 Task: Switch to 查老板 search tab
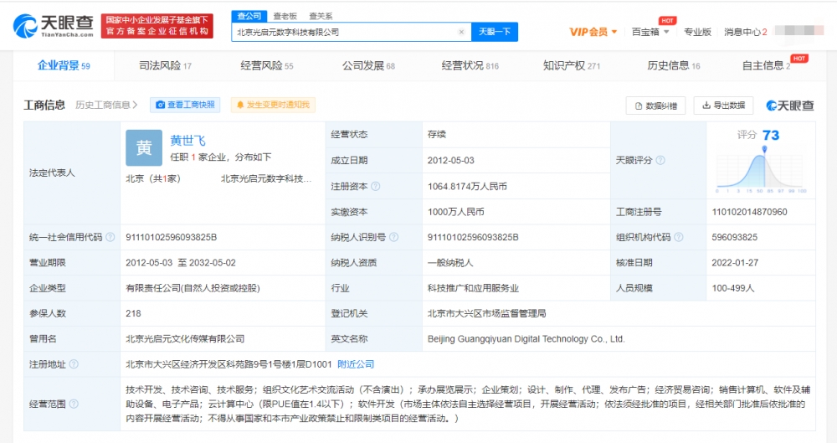[285, 16]
